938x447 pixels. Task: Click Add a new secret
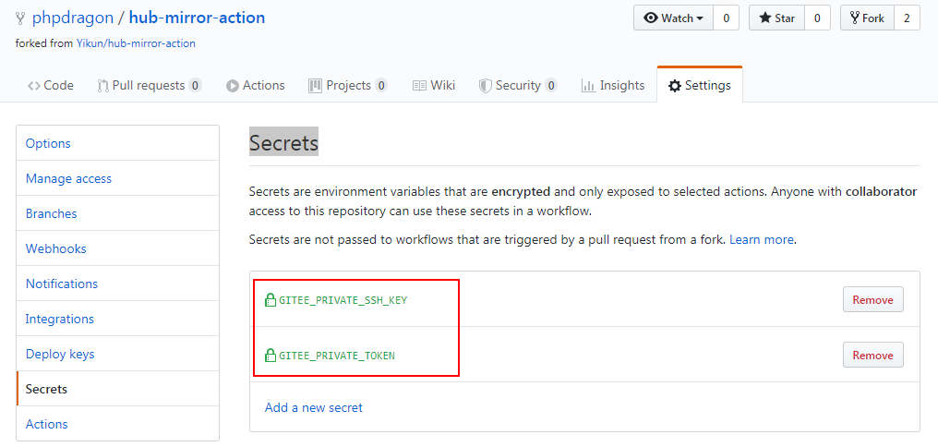pos(314,407)
